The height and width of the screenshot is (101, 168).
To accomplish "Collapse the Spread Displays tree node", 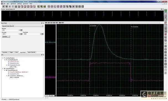I will (x=3, y=69).
